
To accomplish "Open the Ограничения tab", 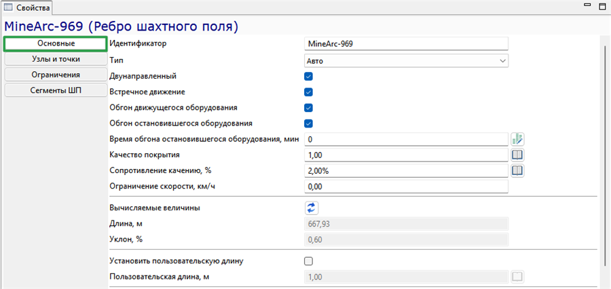I will click(56, 75).
